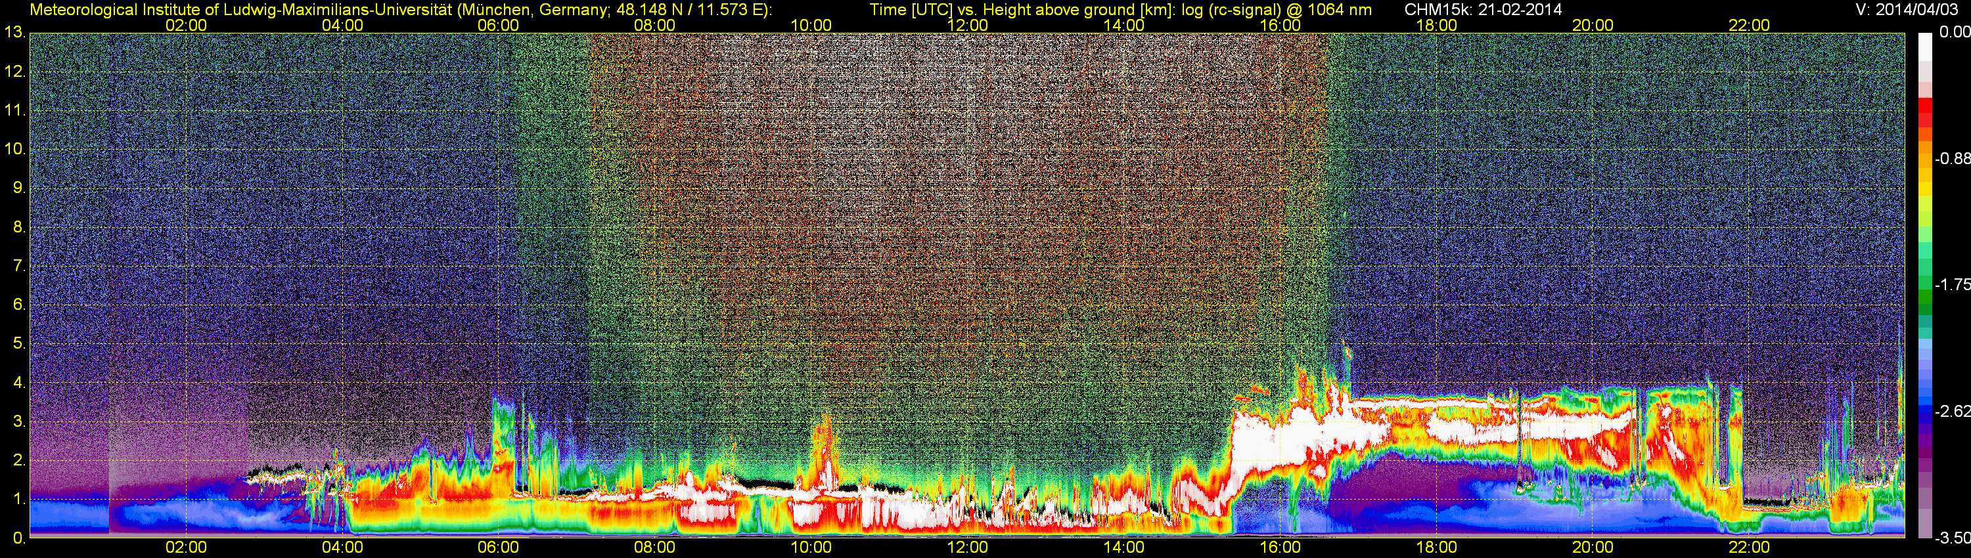Pick the white segment at colorbar top
This screenshot has width=1971, height=558.
pyautogui.click(x=1924, y=46)
